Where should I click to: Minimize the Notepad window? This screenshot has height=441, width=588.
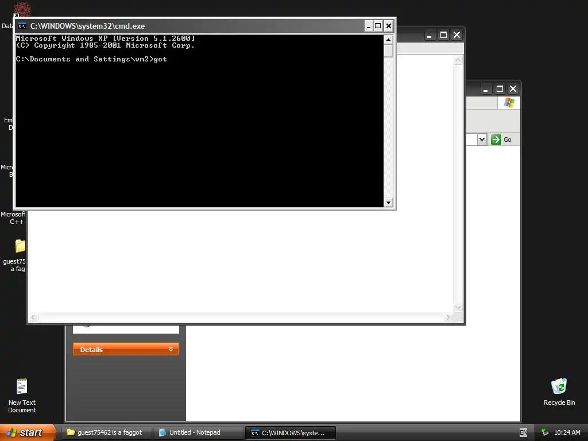(x=430, y=35)
